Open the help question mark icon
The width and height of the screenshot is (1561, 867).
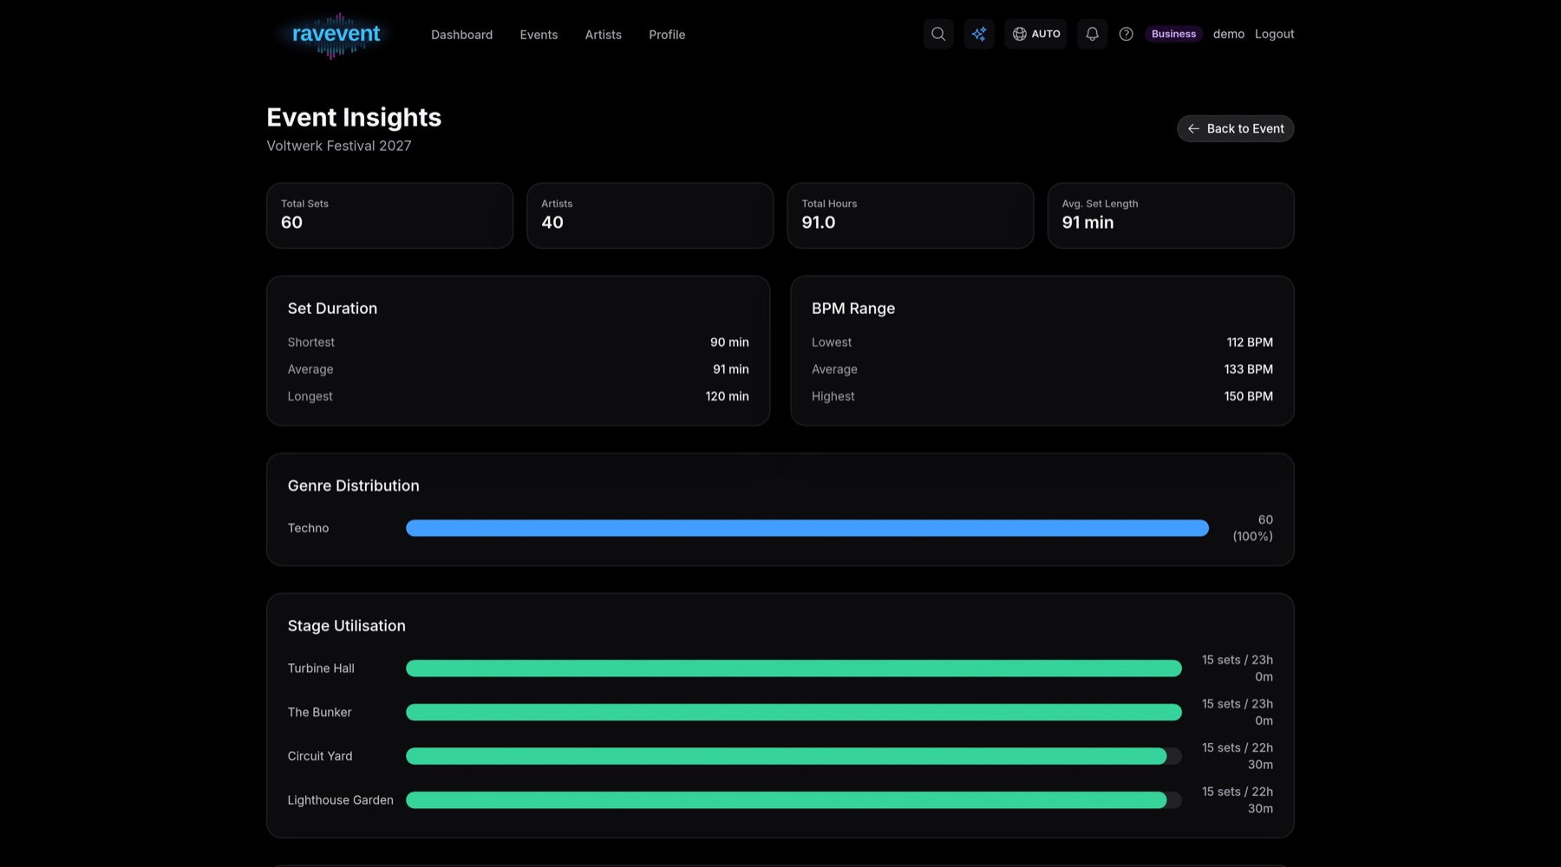[x=1126, y=34]
